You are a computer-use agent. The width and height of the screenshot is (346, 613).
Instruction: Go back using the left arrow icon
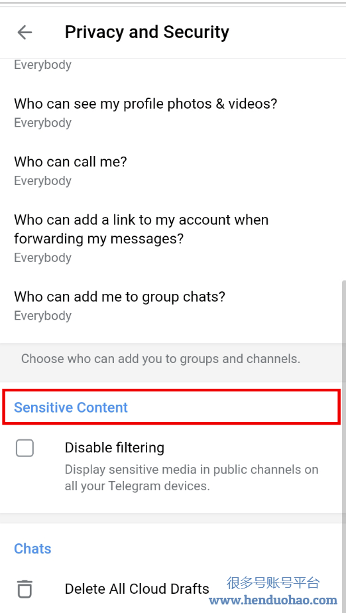pos(25,32)
